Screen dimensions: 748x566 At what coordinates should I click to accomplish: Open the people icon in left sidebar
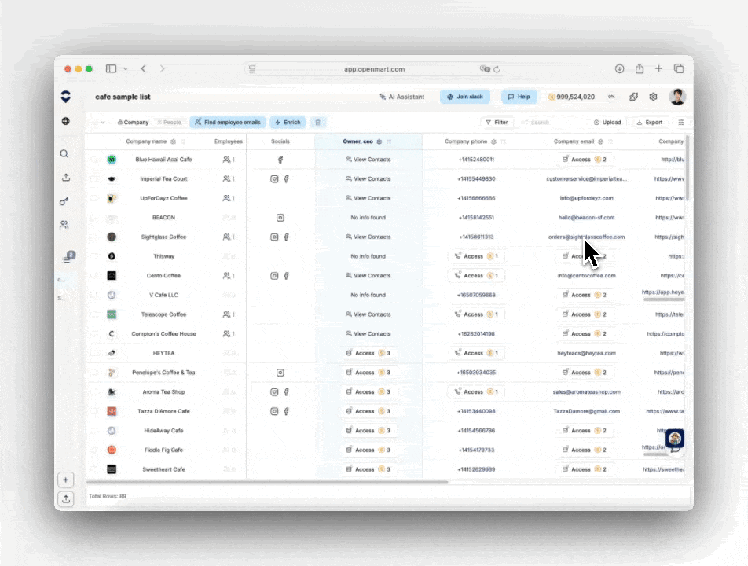(x=64, y=224)
